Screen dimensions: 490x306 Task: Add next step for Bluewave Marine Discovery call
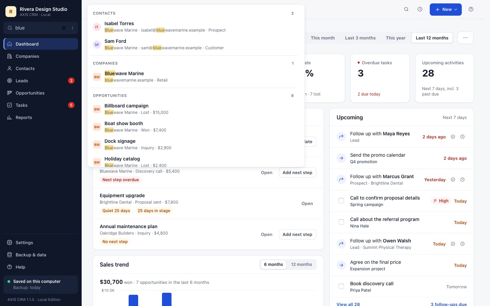click(297, 172)
